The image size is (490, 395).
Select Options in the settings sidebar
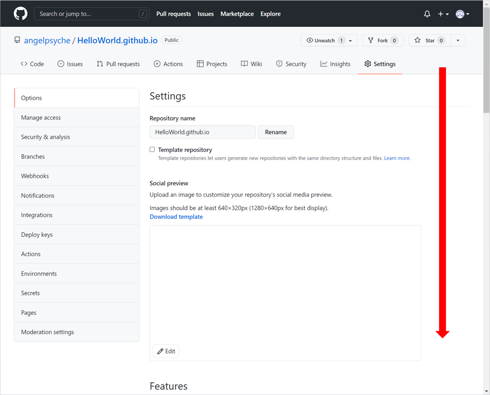pyautogui.click(x=77, y=98)
